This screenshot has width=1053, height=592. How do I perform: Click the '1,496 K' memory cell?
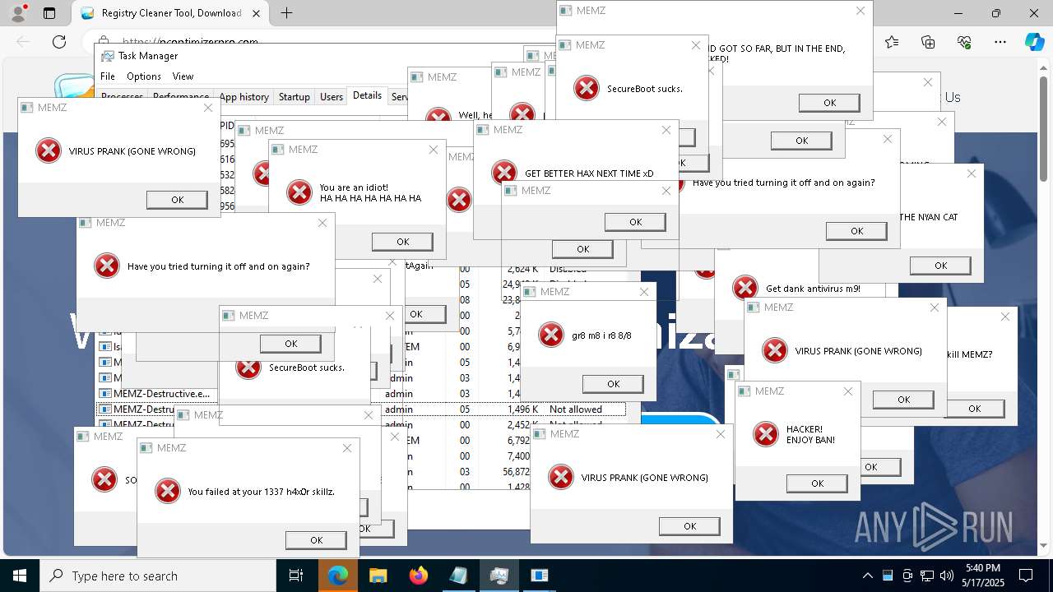click(x=522, y=409)
